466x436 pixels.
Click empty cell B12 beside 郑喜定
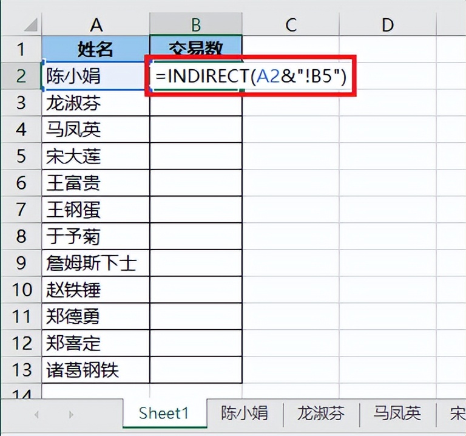pyautogui.click(x=196, y=343)
